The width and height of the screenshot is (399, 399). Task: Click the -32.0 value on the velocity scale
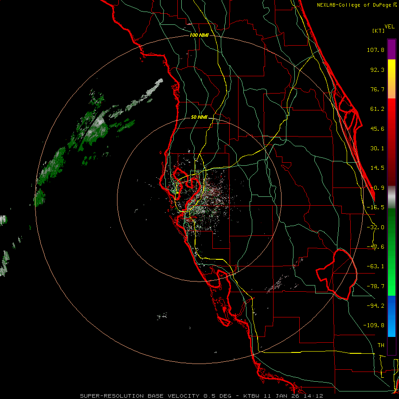(376, 227)
